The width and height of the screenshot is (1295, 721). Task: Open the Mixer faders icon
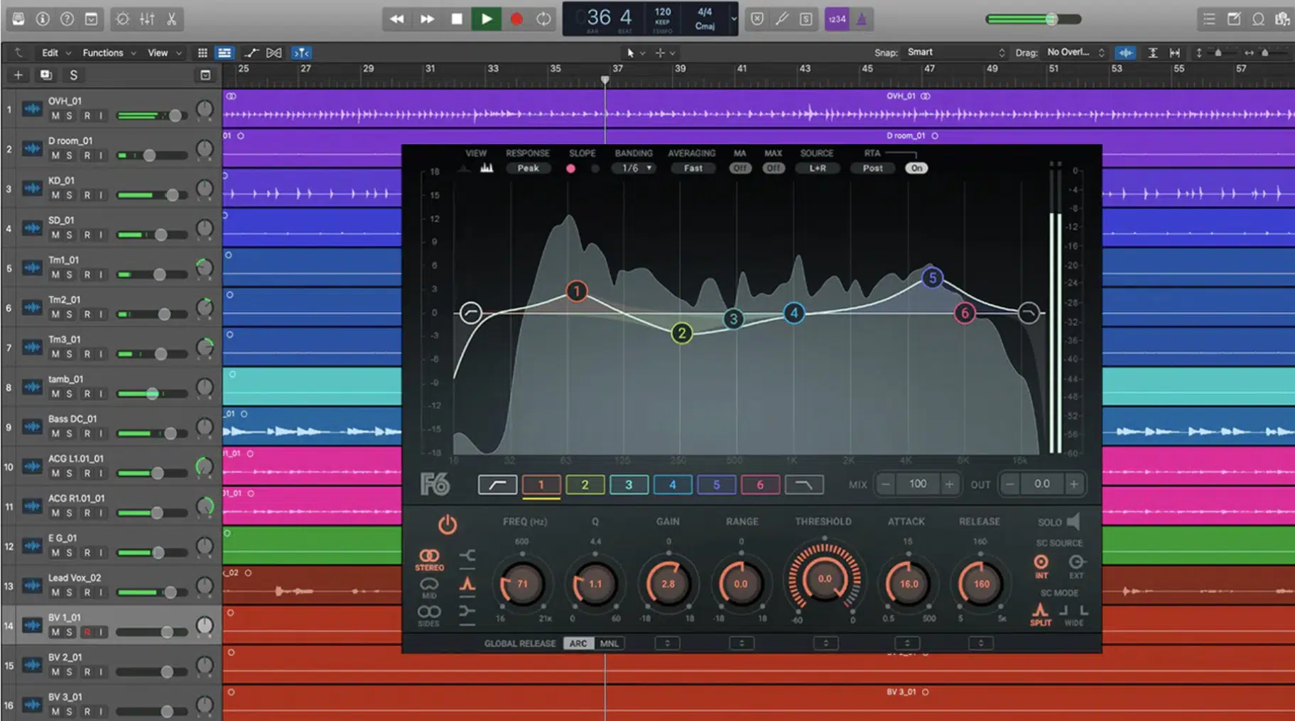(x=147, y=19)
